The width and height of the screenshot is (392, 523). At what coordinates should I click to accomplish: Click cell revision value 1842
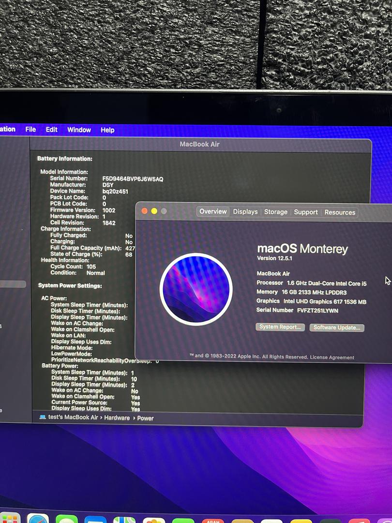109,223
